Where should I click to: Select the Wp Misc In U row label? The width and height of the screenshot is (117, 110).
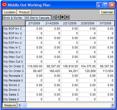(x=14, y=52)
